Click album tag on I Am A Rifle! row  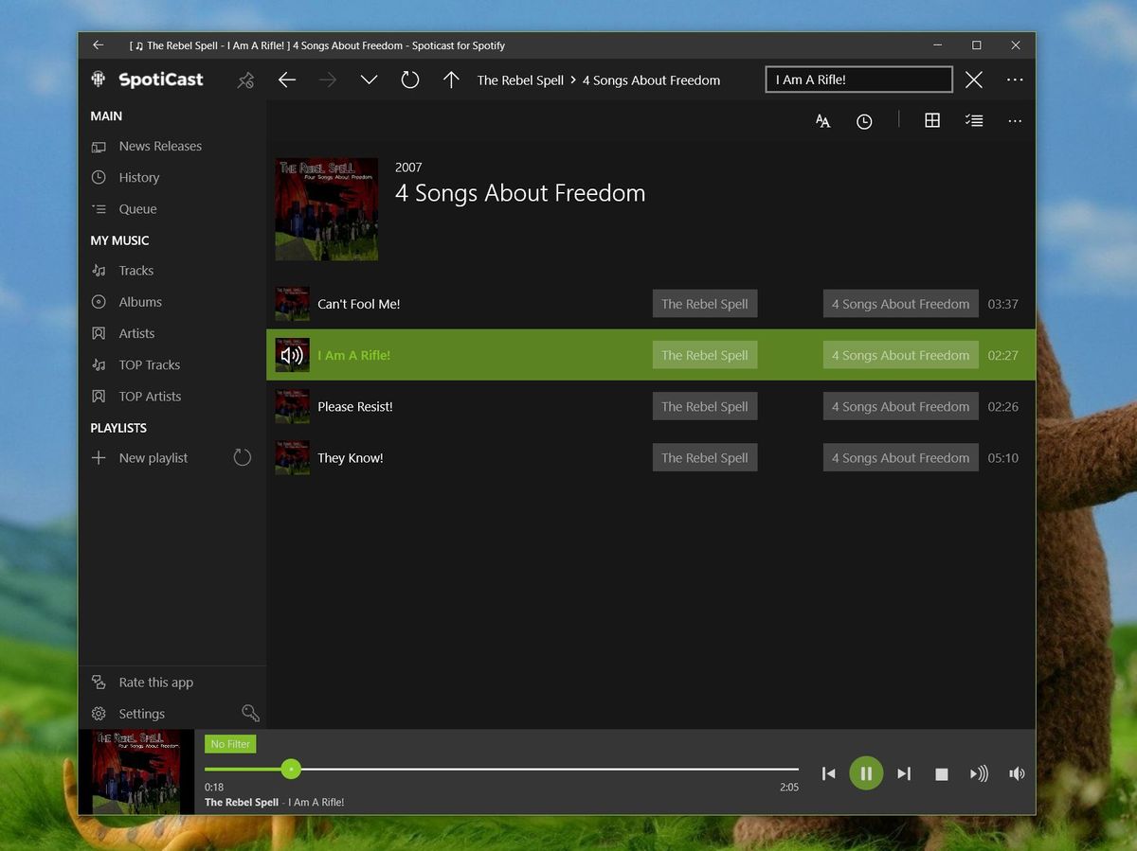901,355
